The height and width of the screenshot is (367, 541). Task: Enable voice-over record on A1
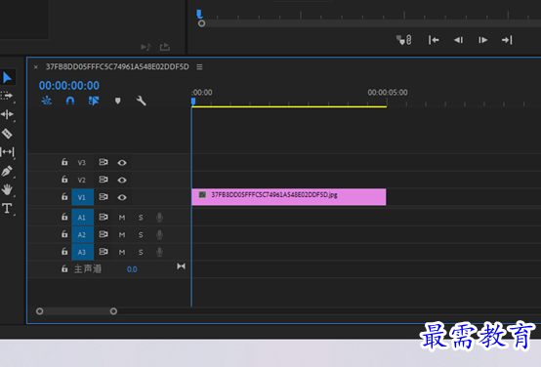[159, 218]
